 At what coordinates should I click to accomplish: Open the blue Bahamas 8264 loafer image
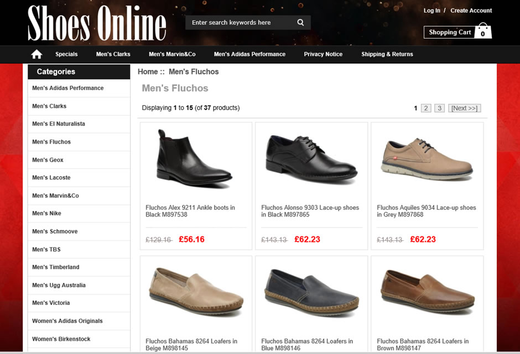click(x=311, y=293)
